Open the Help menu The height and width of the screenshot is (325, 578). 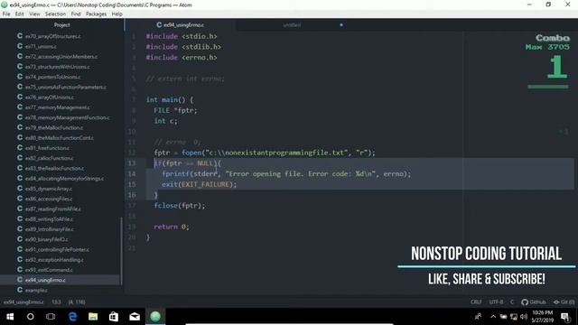pyautogui.click(x=117, y=14)
